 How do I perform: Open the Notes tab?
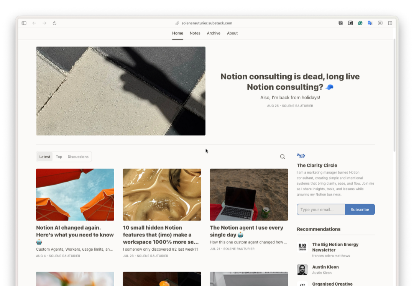click(x=195, y=33)
